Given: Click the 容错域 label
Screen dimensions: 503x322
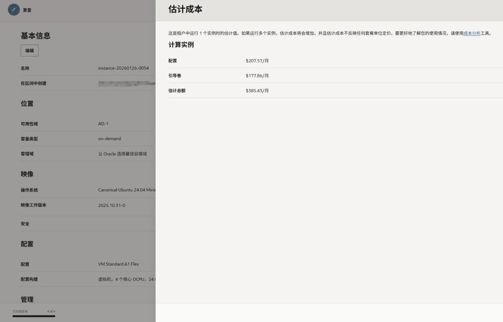Looking at the screenshot, I should click(27, 154).
